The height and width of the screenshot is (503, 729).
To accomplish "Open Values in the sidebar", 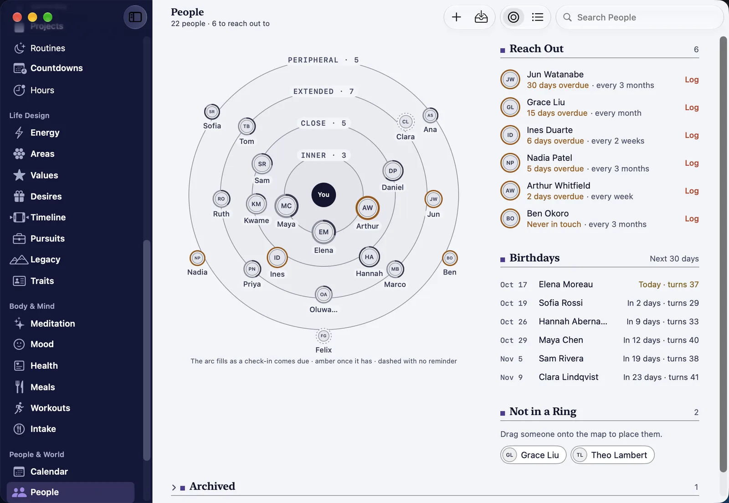I will click(72, 175).
